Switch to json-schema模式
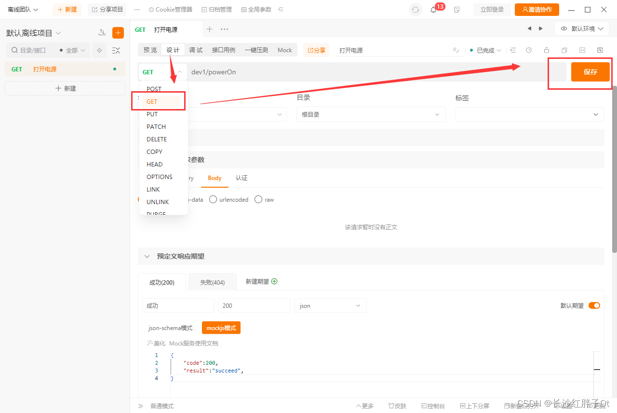This screenshot has height=413, width=617. click(x=171, y=328)
